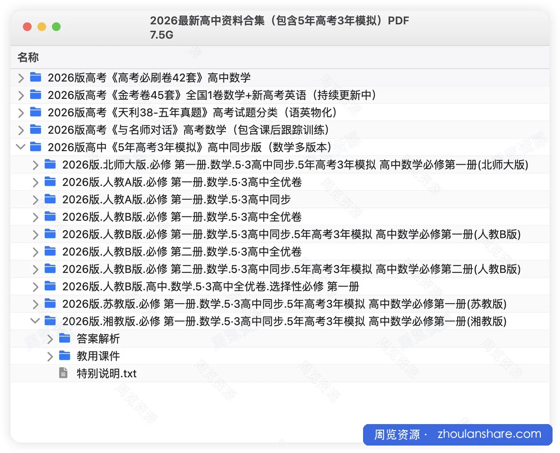Select row 《与名师对话》高考数学
Screen dimensions: 560x453
(280, 130)
